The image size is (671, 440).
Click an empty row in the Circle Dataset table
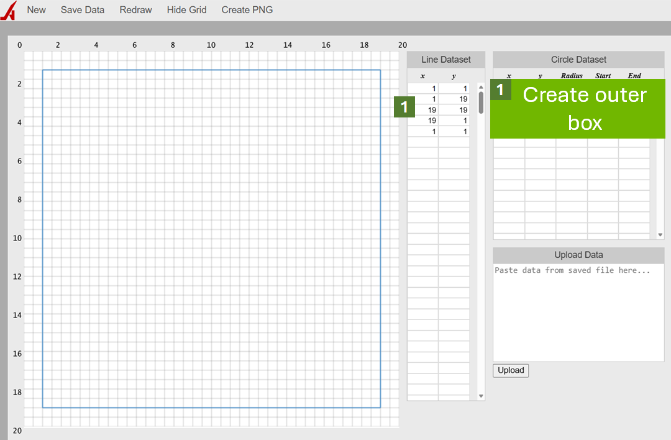pos(559,174)
